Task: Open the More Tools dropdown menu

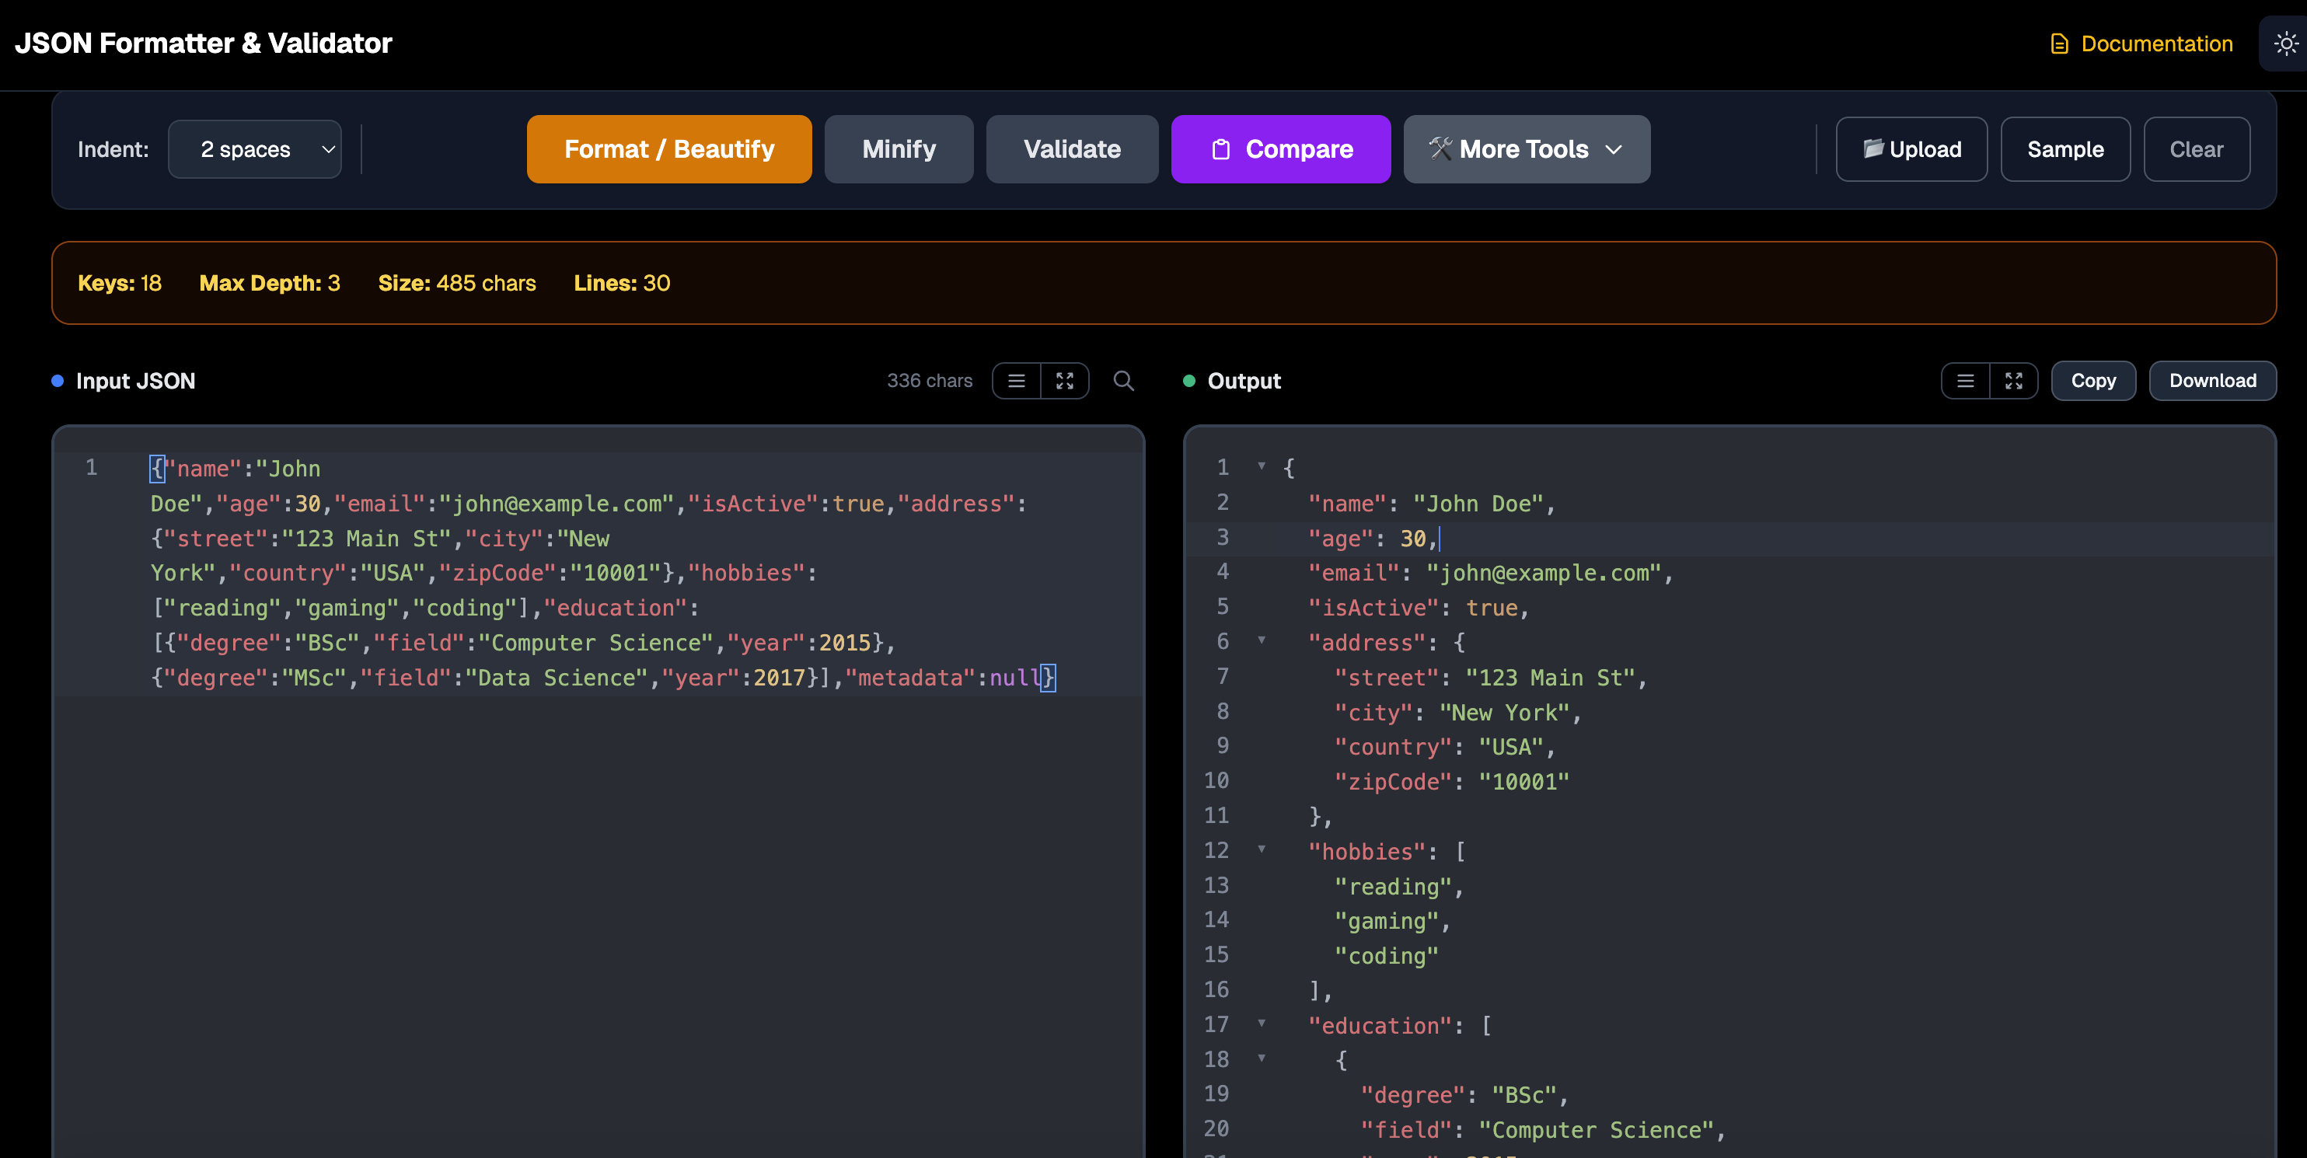Action: [x=1526, y=148]
